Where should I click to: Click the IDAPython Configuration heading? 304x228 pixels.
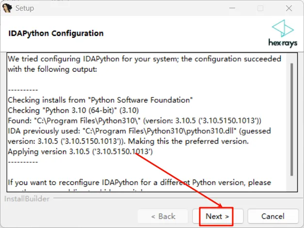tap(56, 33)
